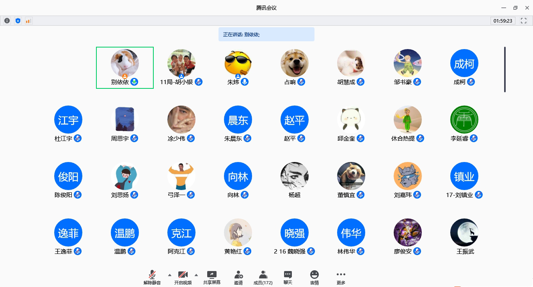Open the Chat (聊天) panel
Viewport: 533px width, 287px height.
click(288, 277)
